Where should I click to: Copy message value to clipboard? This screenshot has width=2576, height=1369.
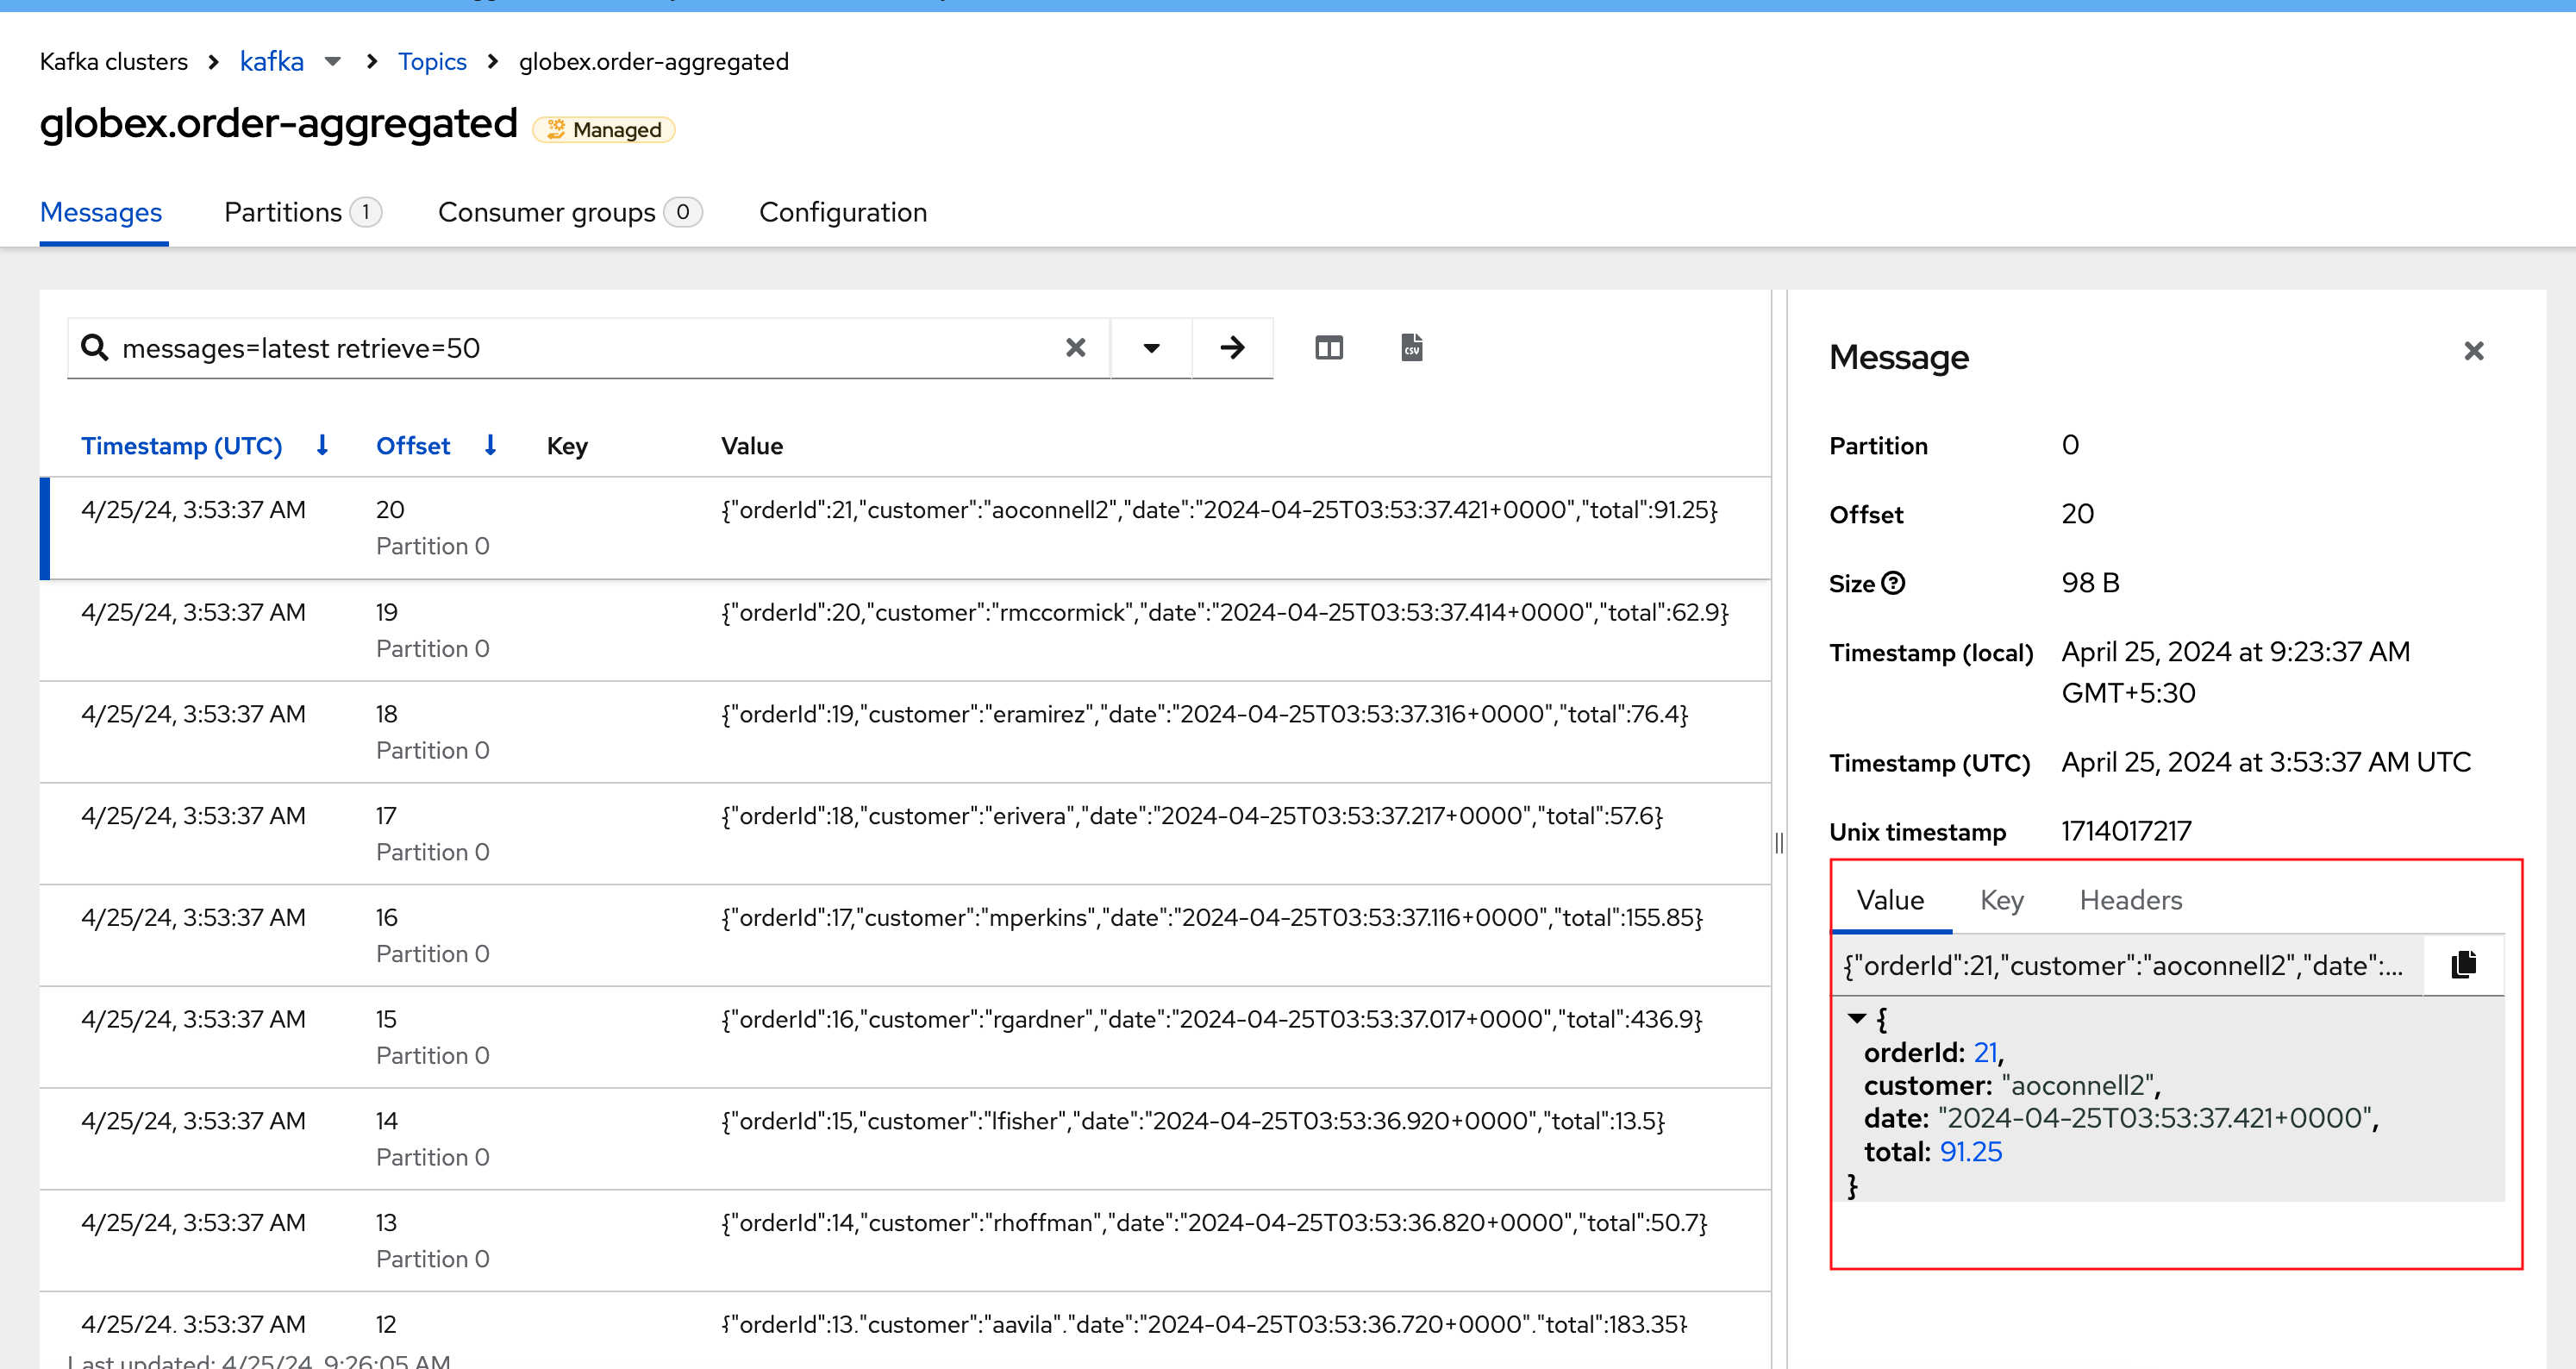(2463, 965)
